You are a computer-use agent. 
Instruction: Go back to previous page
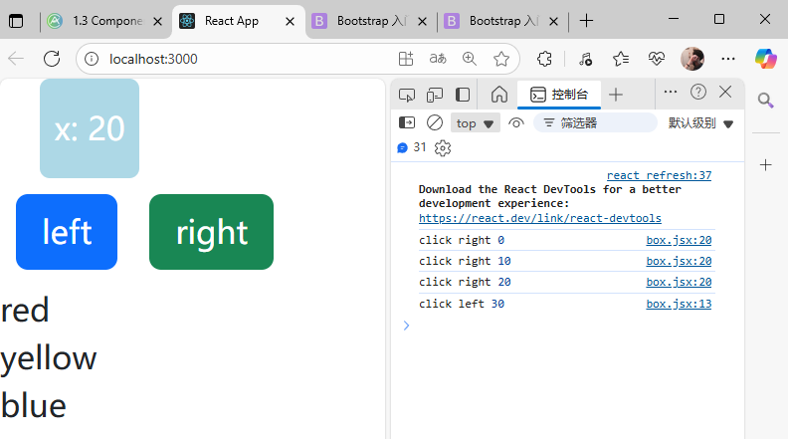coord(16,59)
